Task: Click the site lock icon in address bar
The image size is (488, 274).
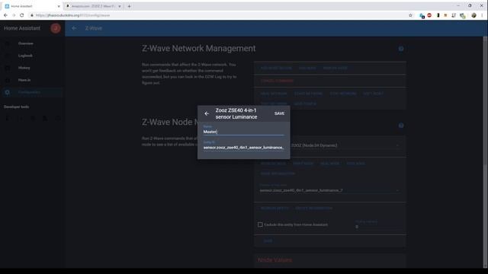Action: pos(32,15)
